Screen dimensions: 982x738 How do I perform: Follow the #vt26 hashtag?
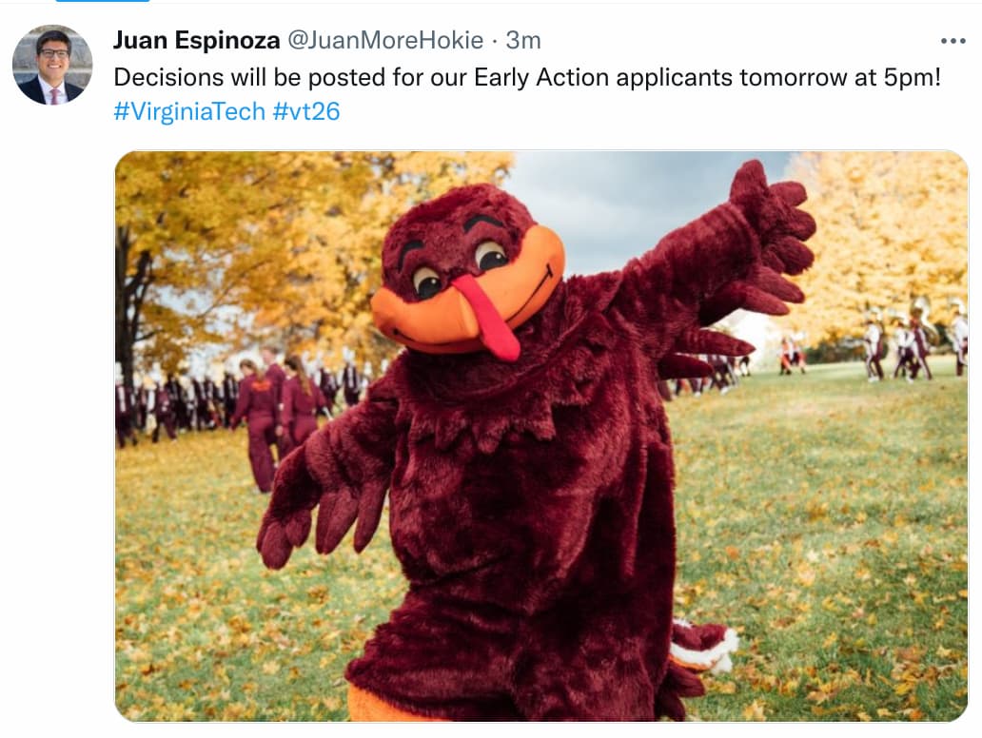pyautogui.click(x=306, y=111)
